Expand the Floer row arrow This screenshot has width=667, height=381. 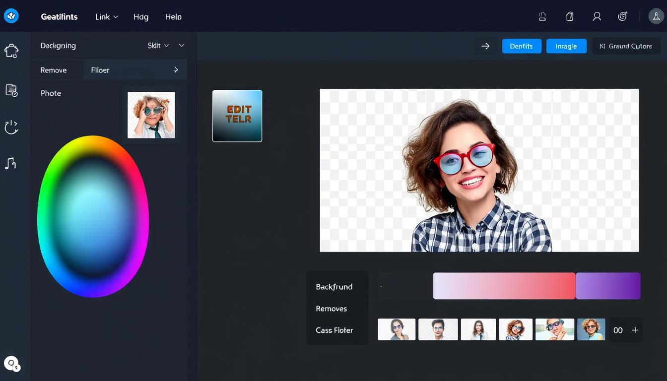(176, 70)
